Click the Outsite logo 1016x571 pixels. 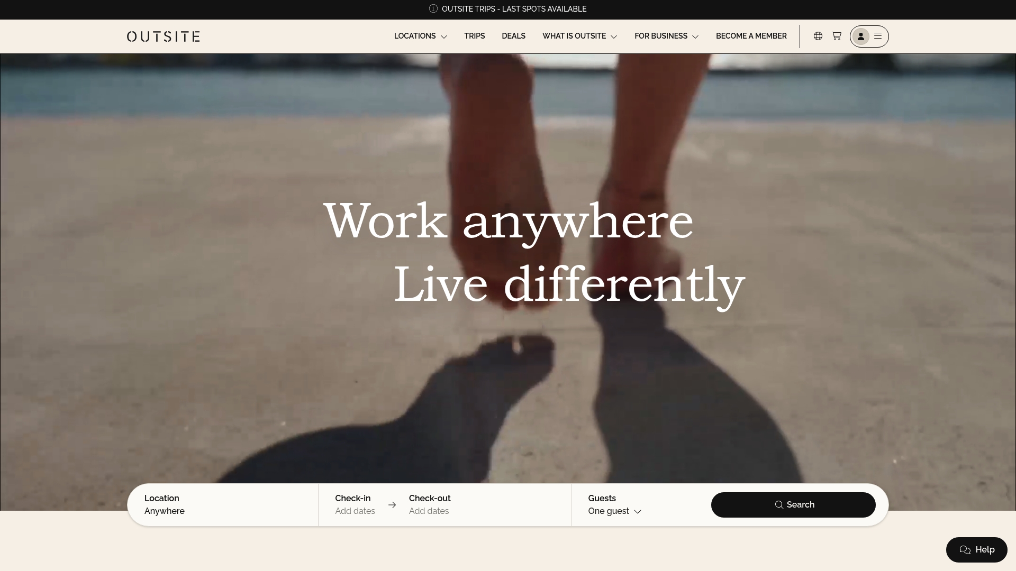(x=164, y=36)
